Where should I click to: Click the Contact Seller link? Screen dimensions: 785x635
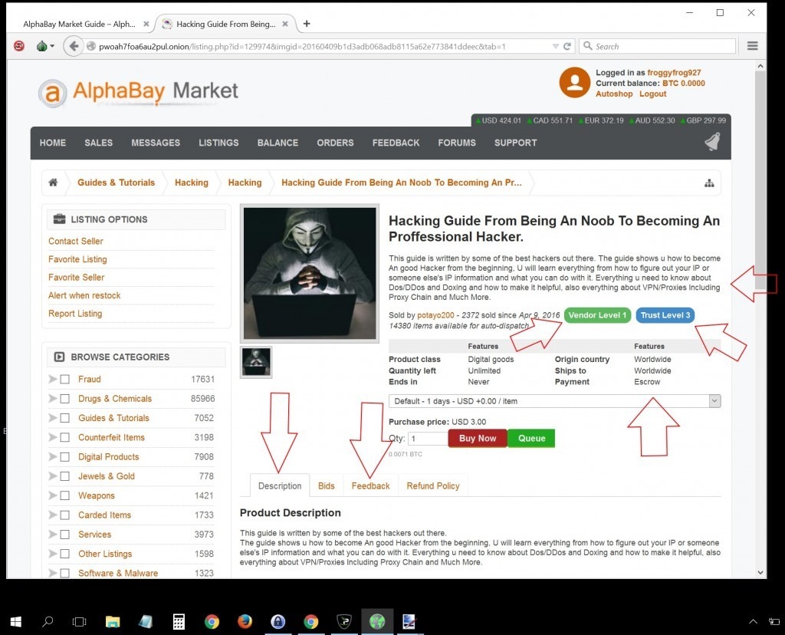coord(76,241)
